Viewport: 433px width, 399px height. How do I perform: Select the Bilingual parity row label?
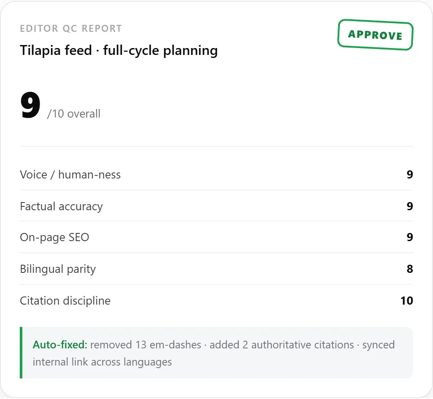point(58,269)
